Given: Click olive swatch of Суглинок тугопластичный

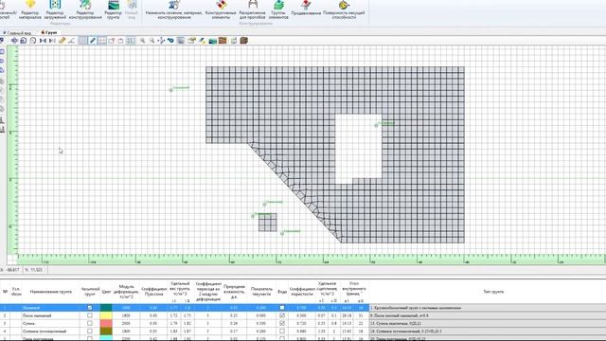Looking at the screenshot, I should coord(106,331).
